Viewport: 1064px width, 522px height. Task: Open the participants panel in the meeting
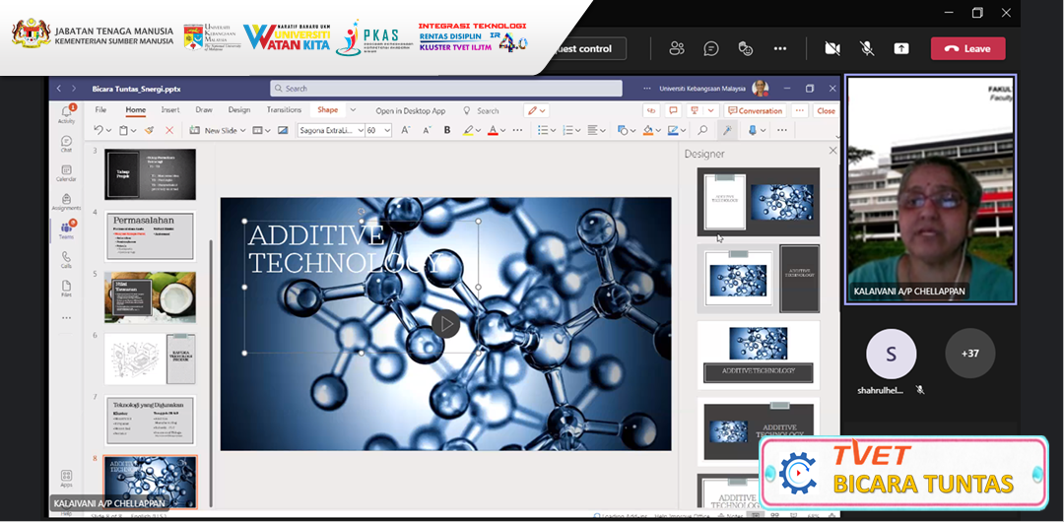[677, 48]
